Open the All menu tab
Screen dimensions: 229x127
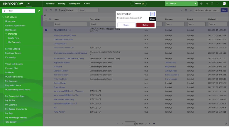(x=29, y=4)
